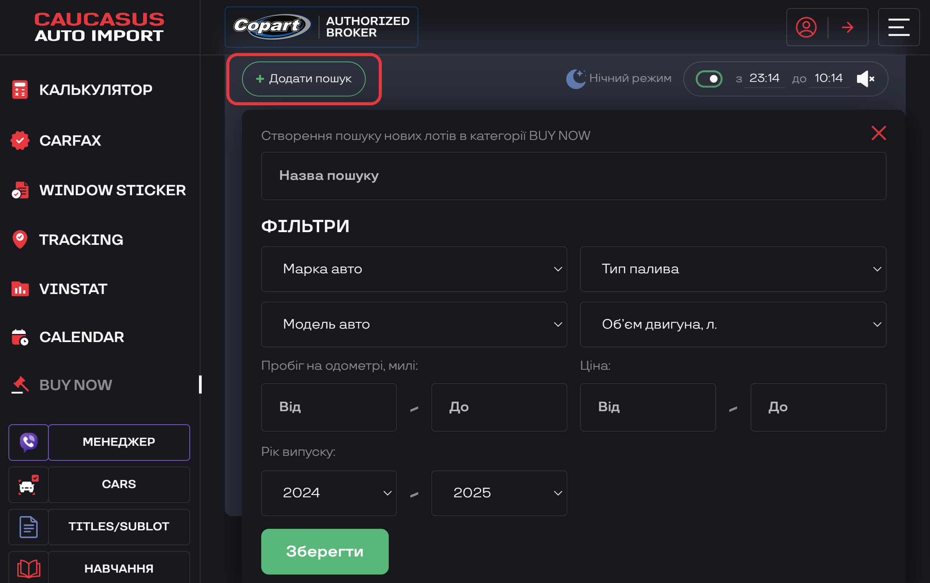Image resolution: width=930 pixels, height=583 pixels.
Task: Focus the Назва пошуку input field
Action: 574,176
